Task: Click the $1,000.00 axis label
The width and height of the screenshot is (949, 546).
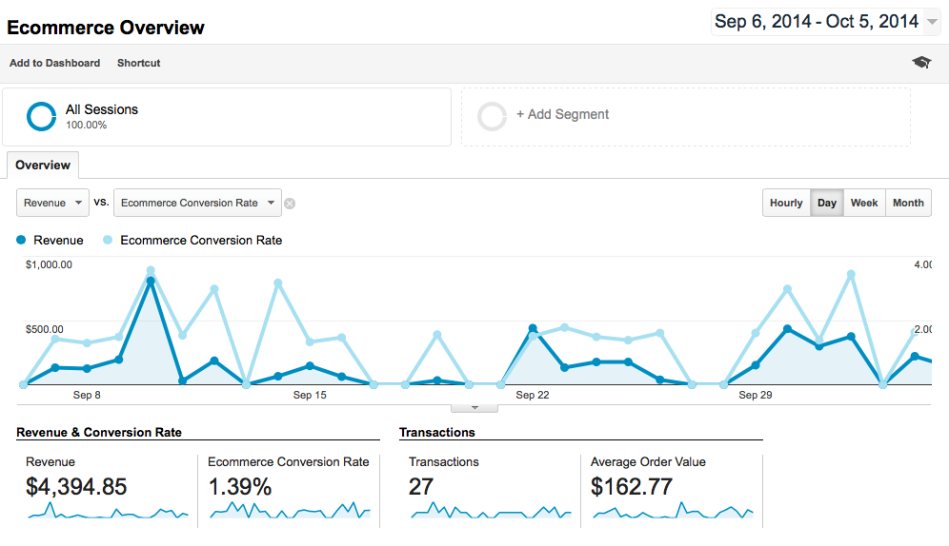Action: tap(49, 264)
